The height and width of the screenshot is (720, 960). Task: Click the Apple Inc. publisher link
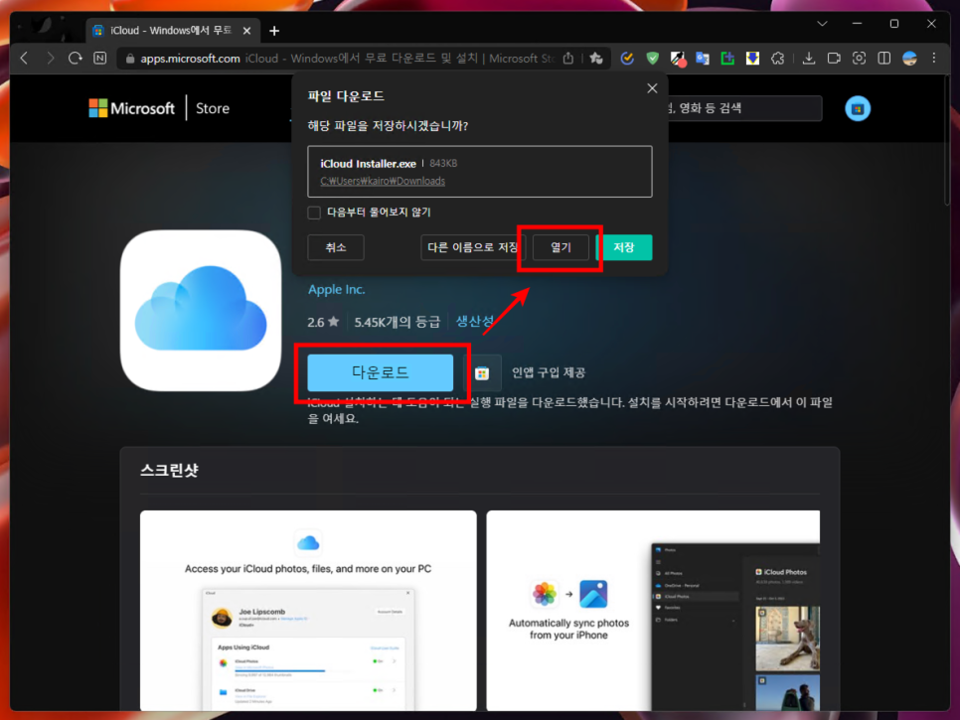click(336, 289)
